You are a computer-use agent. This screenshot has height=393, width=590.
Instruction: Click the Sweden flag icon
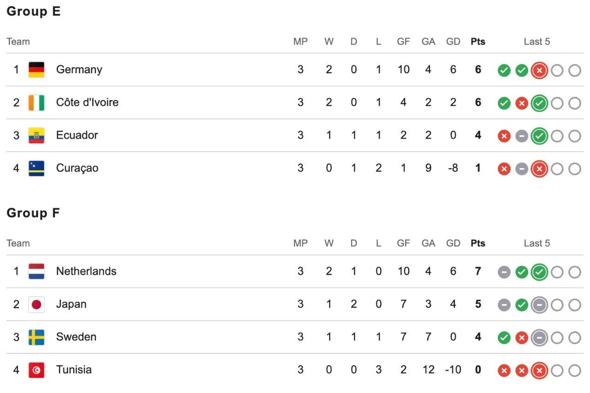click(x=36, y=337)
